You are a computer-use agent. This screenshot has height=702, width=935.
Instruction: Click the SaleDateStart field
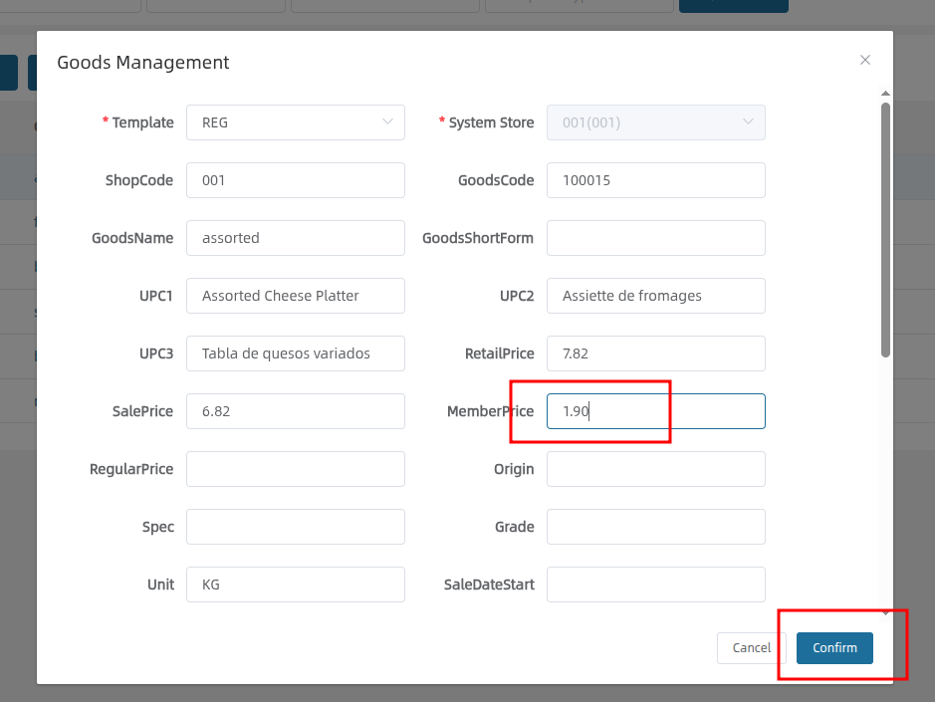click(x=655, y=585)
